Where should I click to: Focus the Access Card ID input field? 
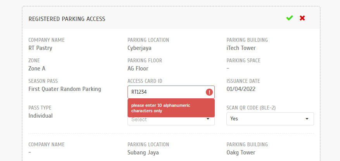pos(171,92)
